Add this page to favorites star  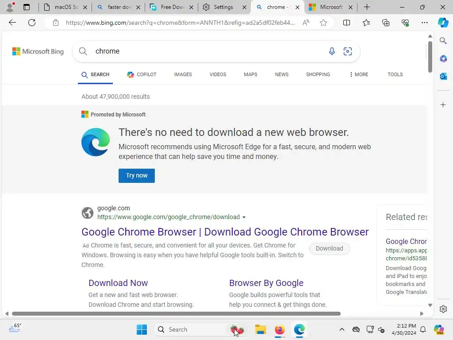coord(323,23)
